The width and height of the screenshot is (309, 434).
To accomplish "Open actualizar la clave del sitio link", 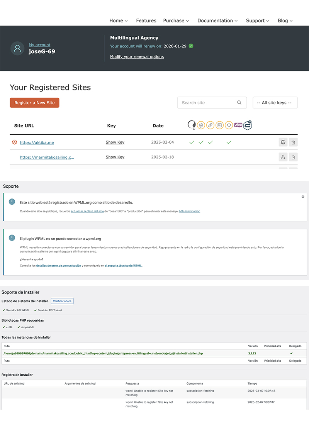I will [87, 211].
